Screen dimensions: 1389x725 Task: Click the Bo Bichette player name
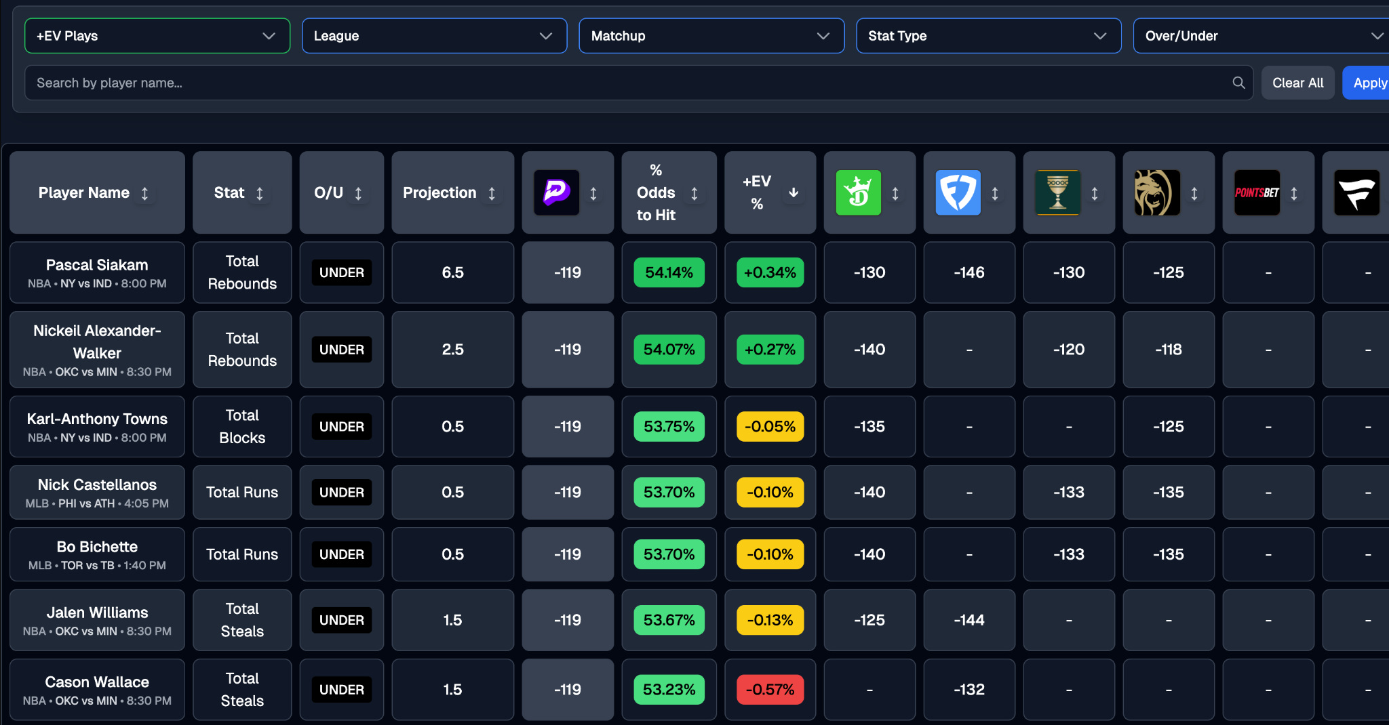pos(97,547)
